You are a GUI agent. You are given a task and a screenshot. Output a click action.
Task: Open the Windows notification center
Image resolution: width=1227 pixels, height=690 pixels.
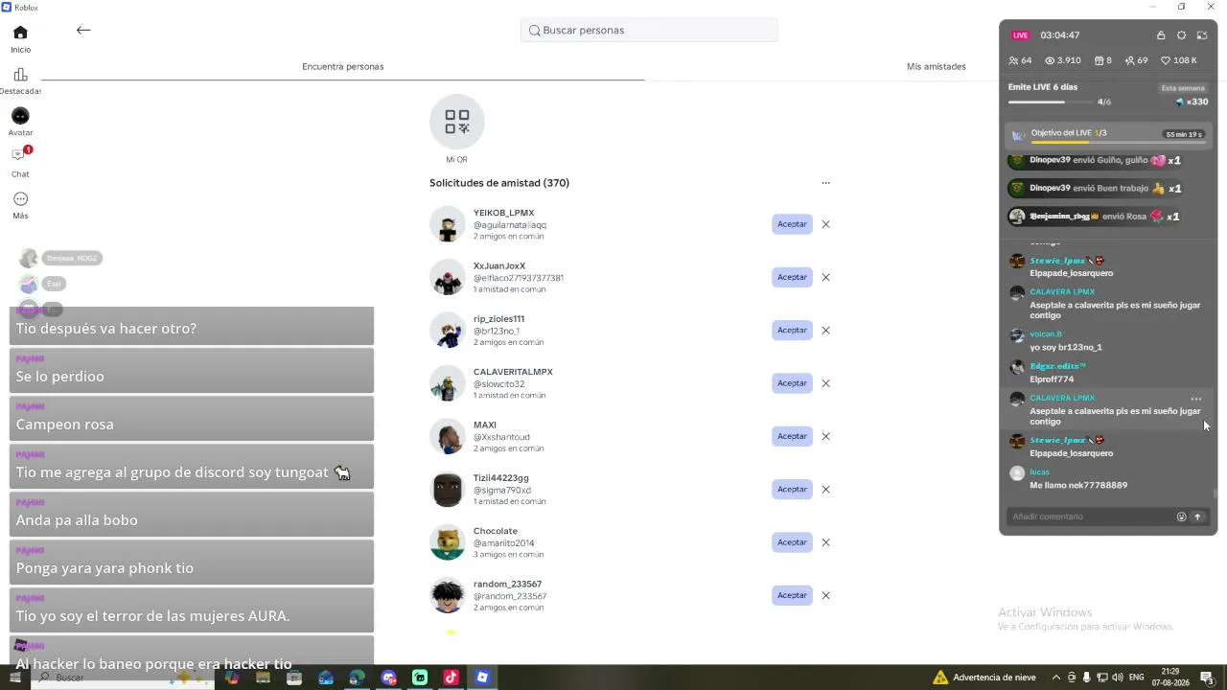pos(1210,678)
